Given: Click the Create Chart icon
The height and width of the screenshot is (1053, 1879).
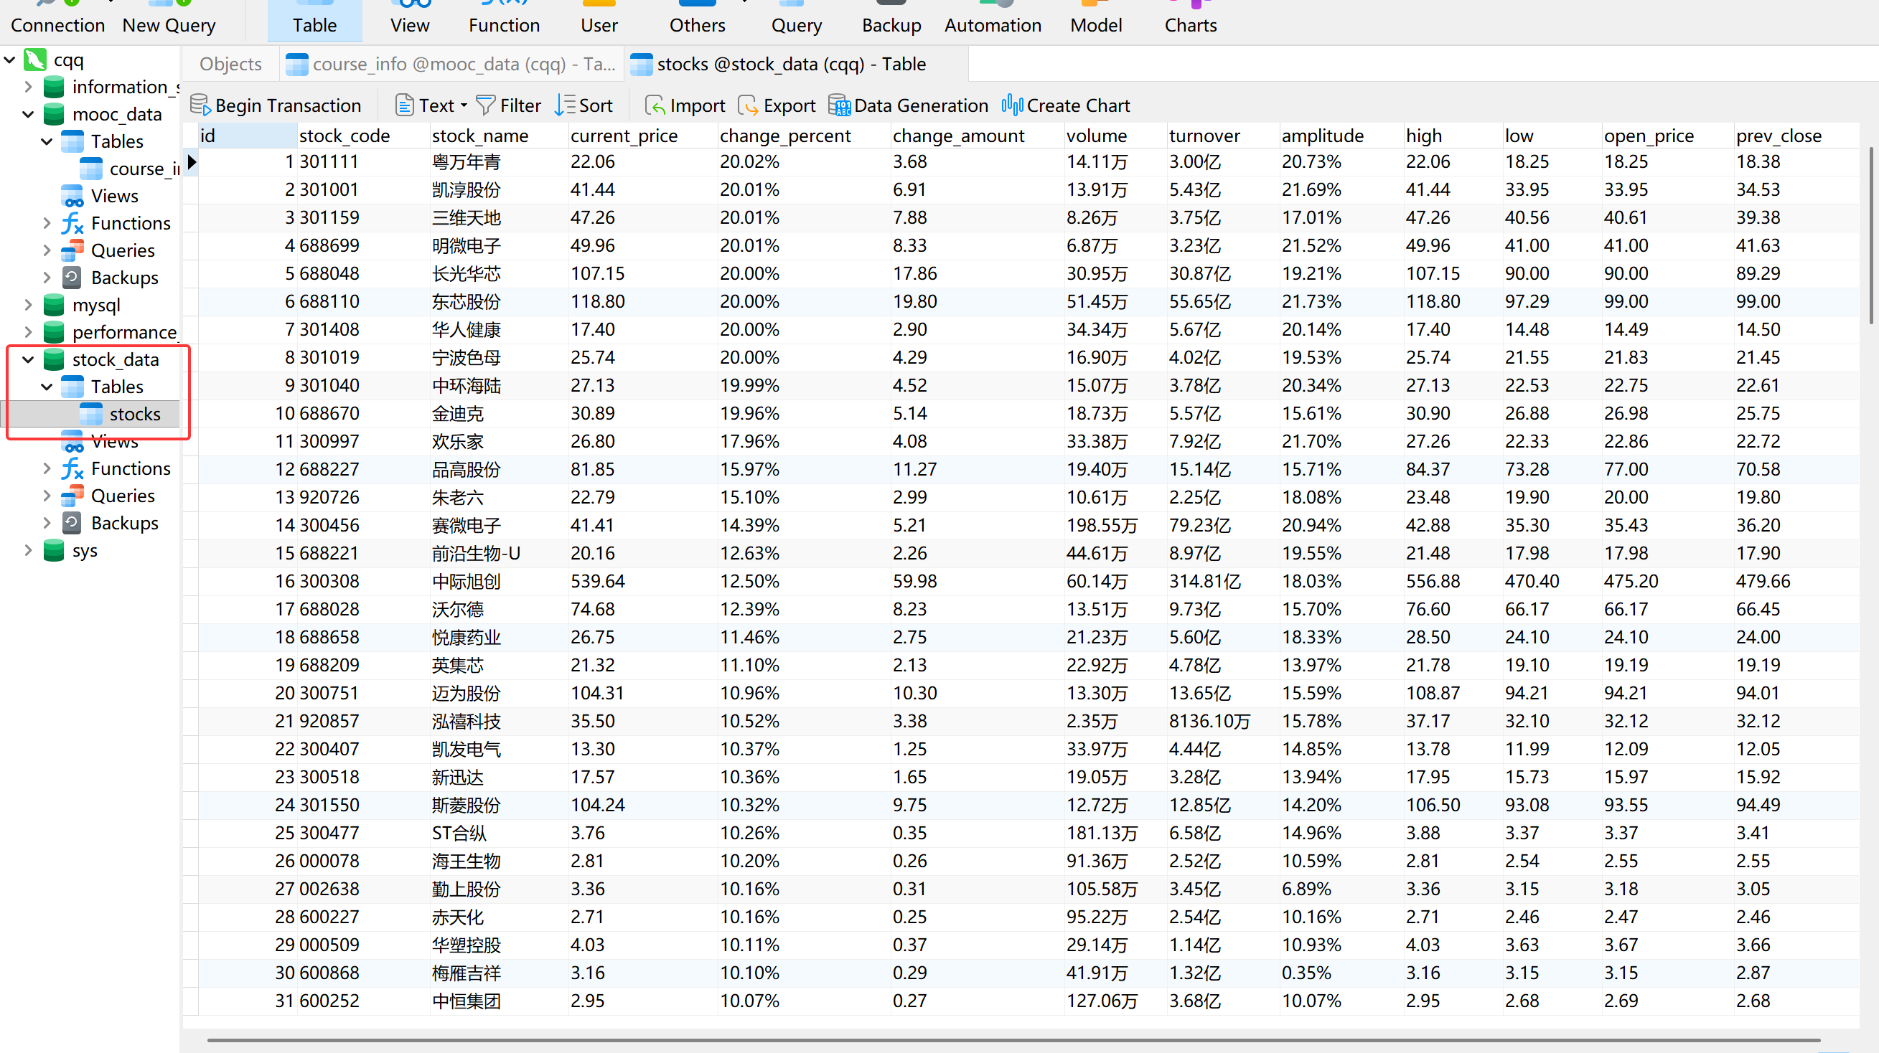Looking at the screenshot, I should pyautogui.click(x=1013, y=105).
